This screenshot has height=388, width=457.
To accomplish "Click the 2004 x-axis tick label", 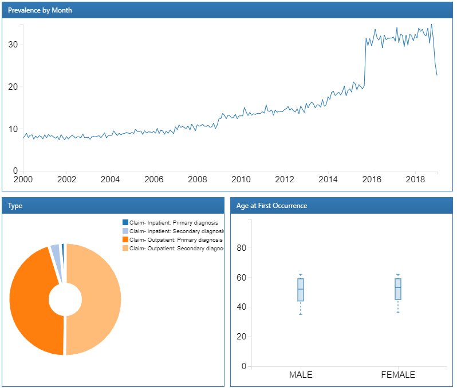I will (110, 179).
